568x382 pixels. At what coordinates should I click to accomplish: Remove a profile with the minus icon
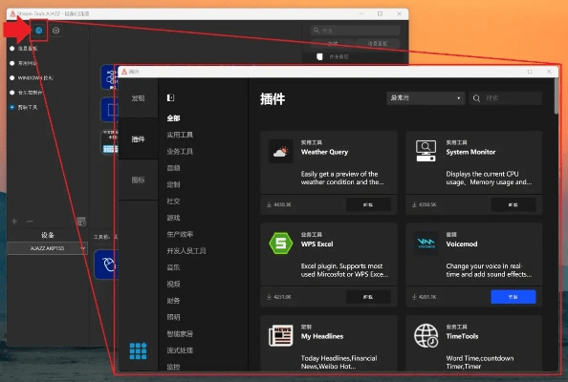30,221
